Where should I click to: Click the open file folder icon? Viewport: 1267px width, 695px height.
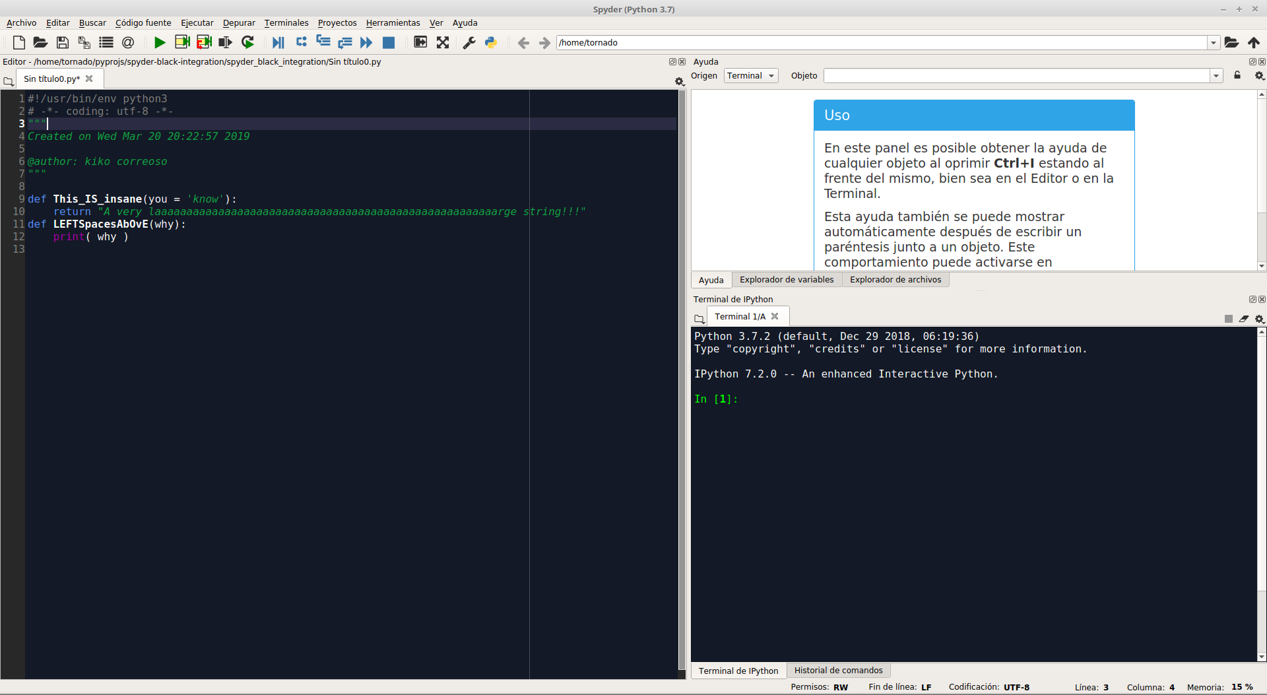[x=40, y=42]
